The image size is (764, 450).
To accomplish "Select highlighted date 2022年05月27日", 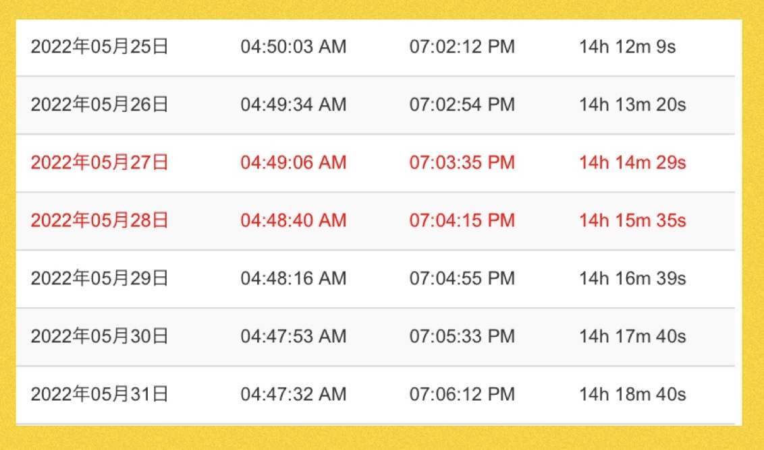I will 99,162.
